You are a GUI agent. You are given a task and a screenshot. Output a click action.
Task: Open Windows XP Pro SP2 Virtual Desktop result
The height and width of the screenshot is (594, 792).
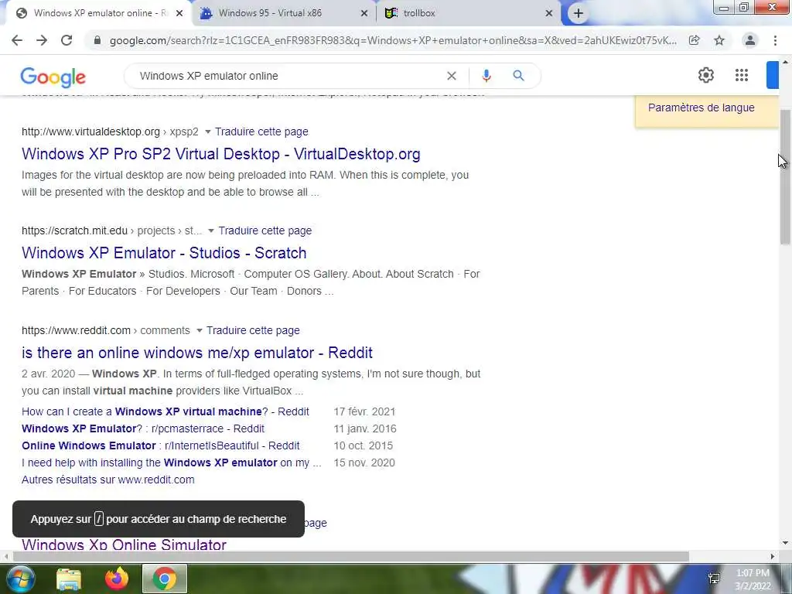220,154
